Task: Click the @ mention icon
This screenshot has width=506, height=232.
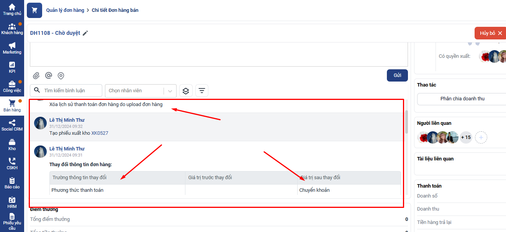Action: coord(48,75)
